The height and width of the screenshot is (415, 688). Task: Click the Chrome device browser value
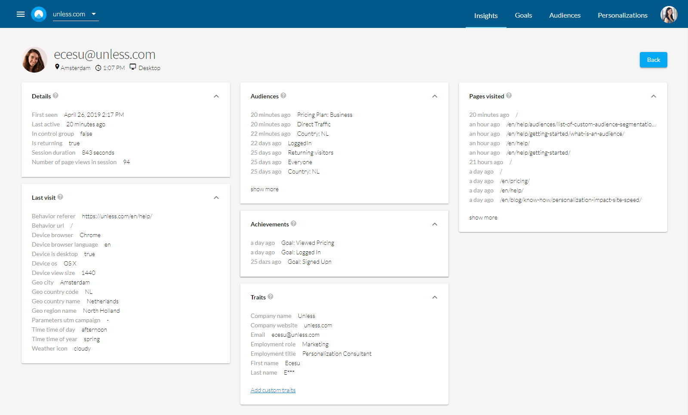coord(90,235)
